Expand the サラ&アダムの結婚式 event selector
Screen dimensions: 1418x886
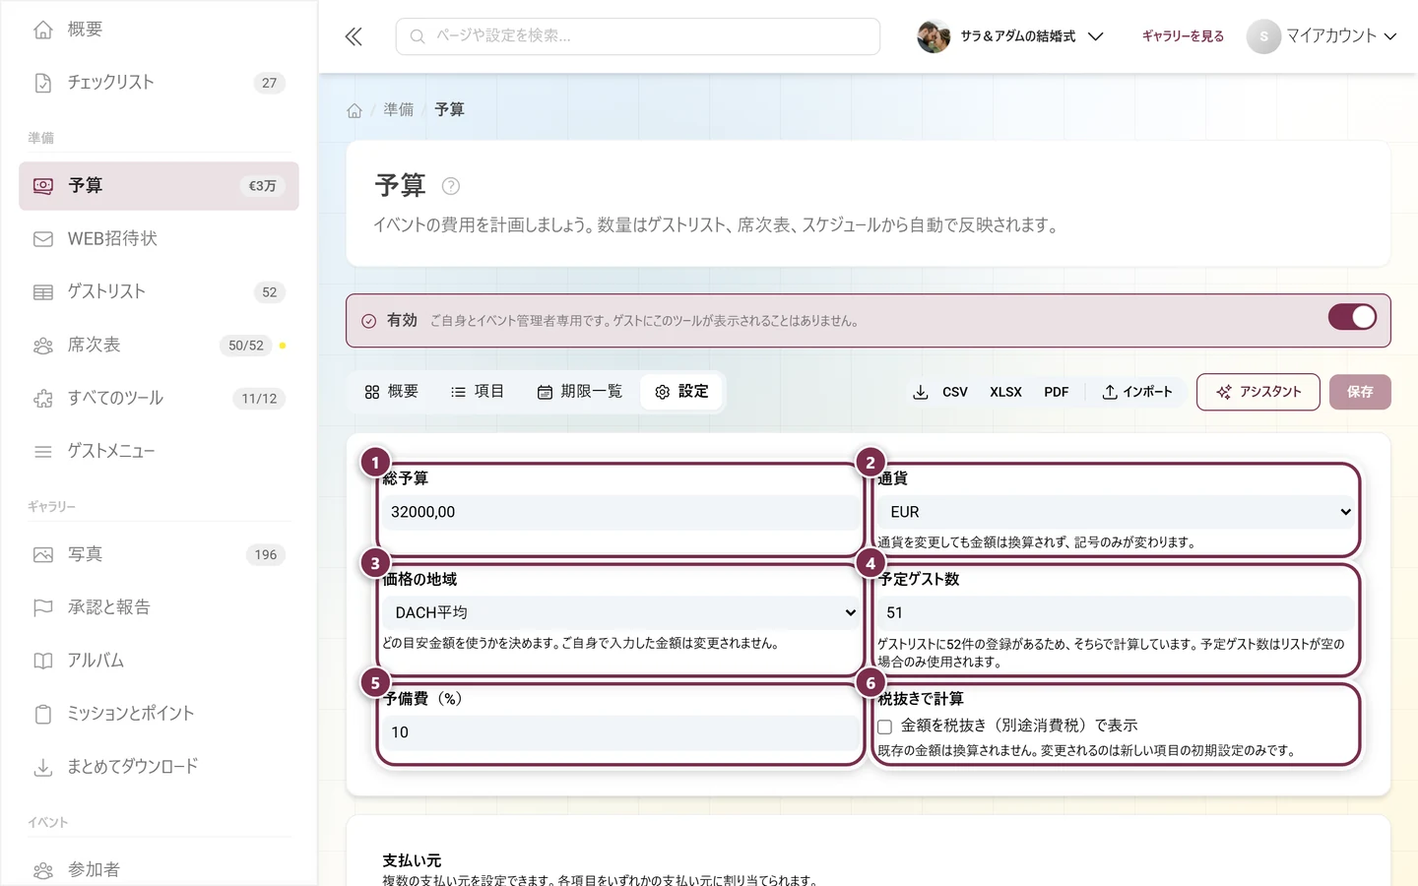[x=1010, y=36]
